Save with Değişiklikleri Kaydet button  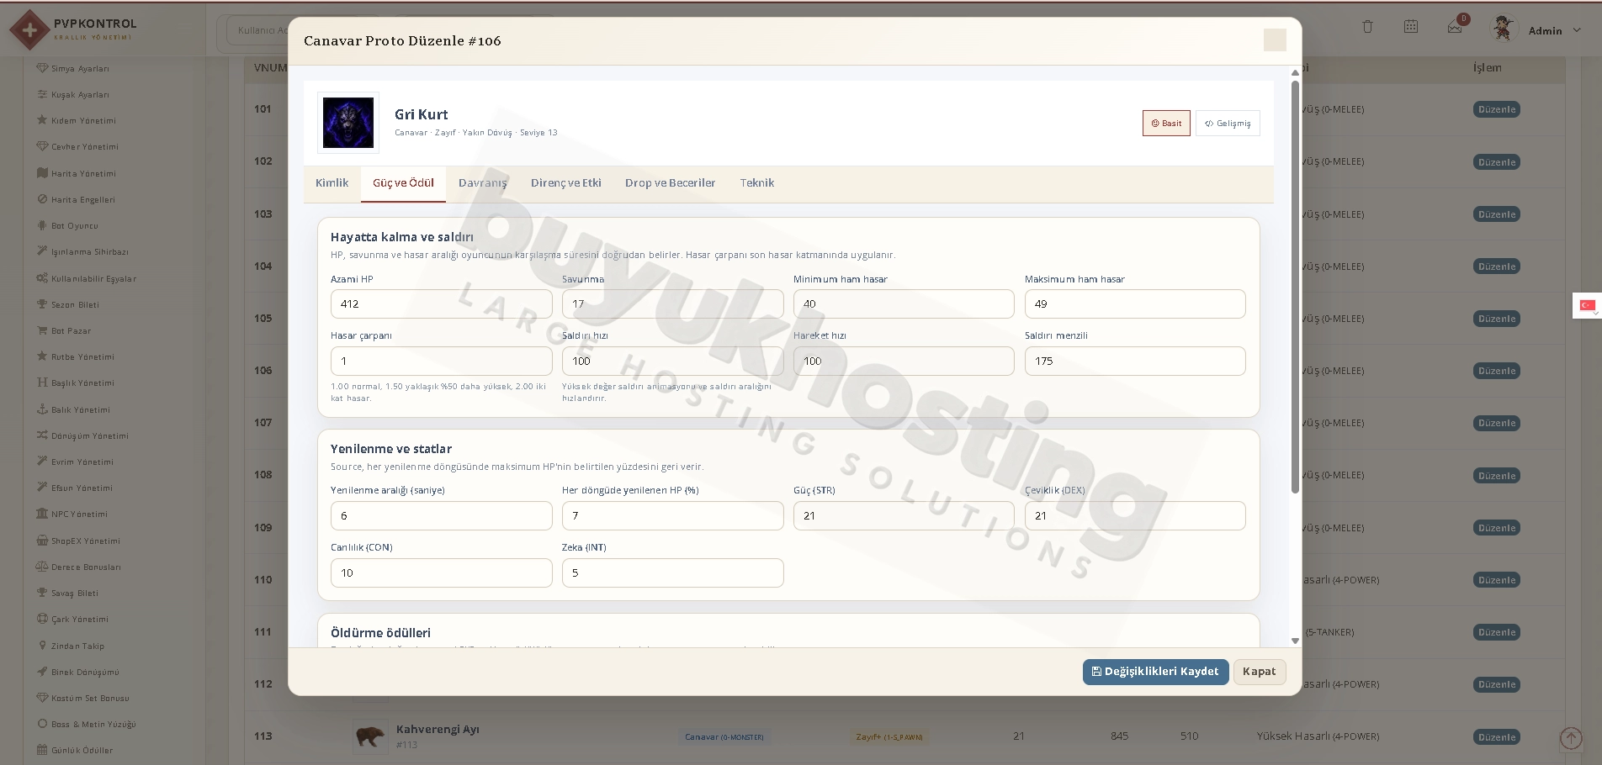click(1155, 672)
